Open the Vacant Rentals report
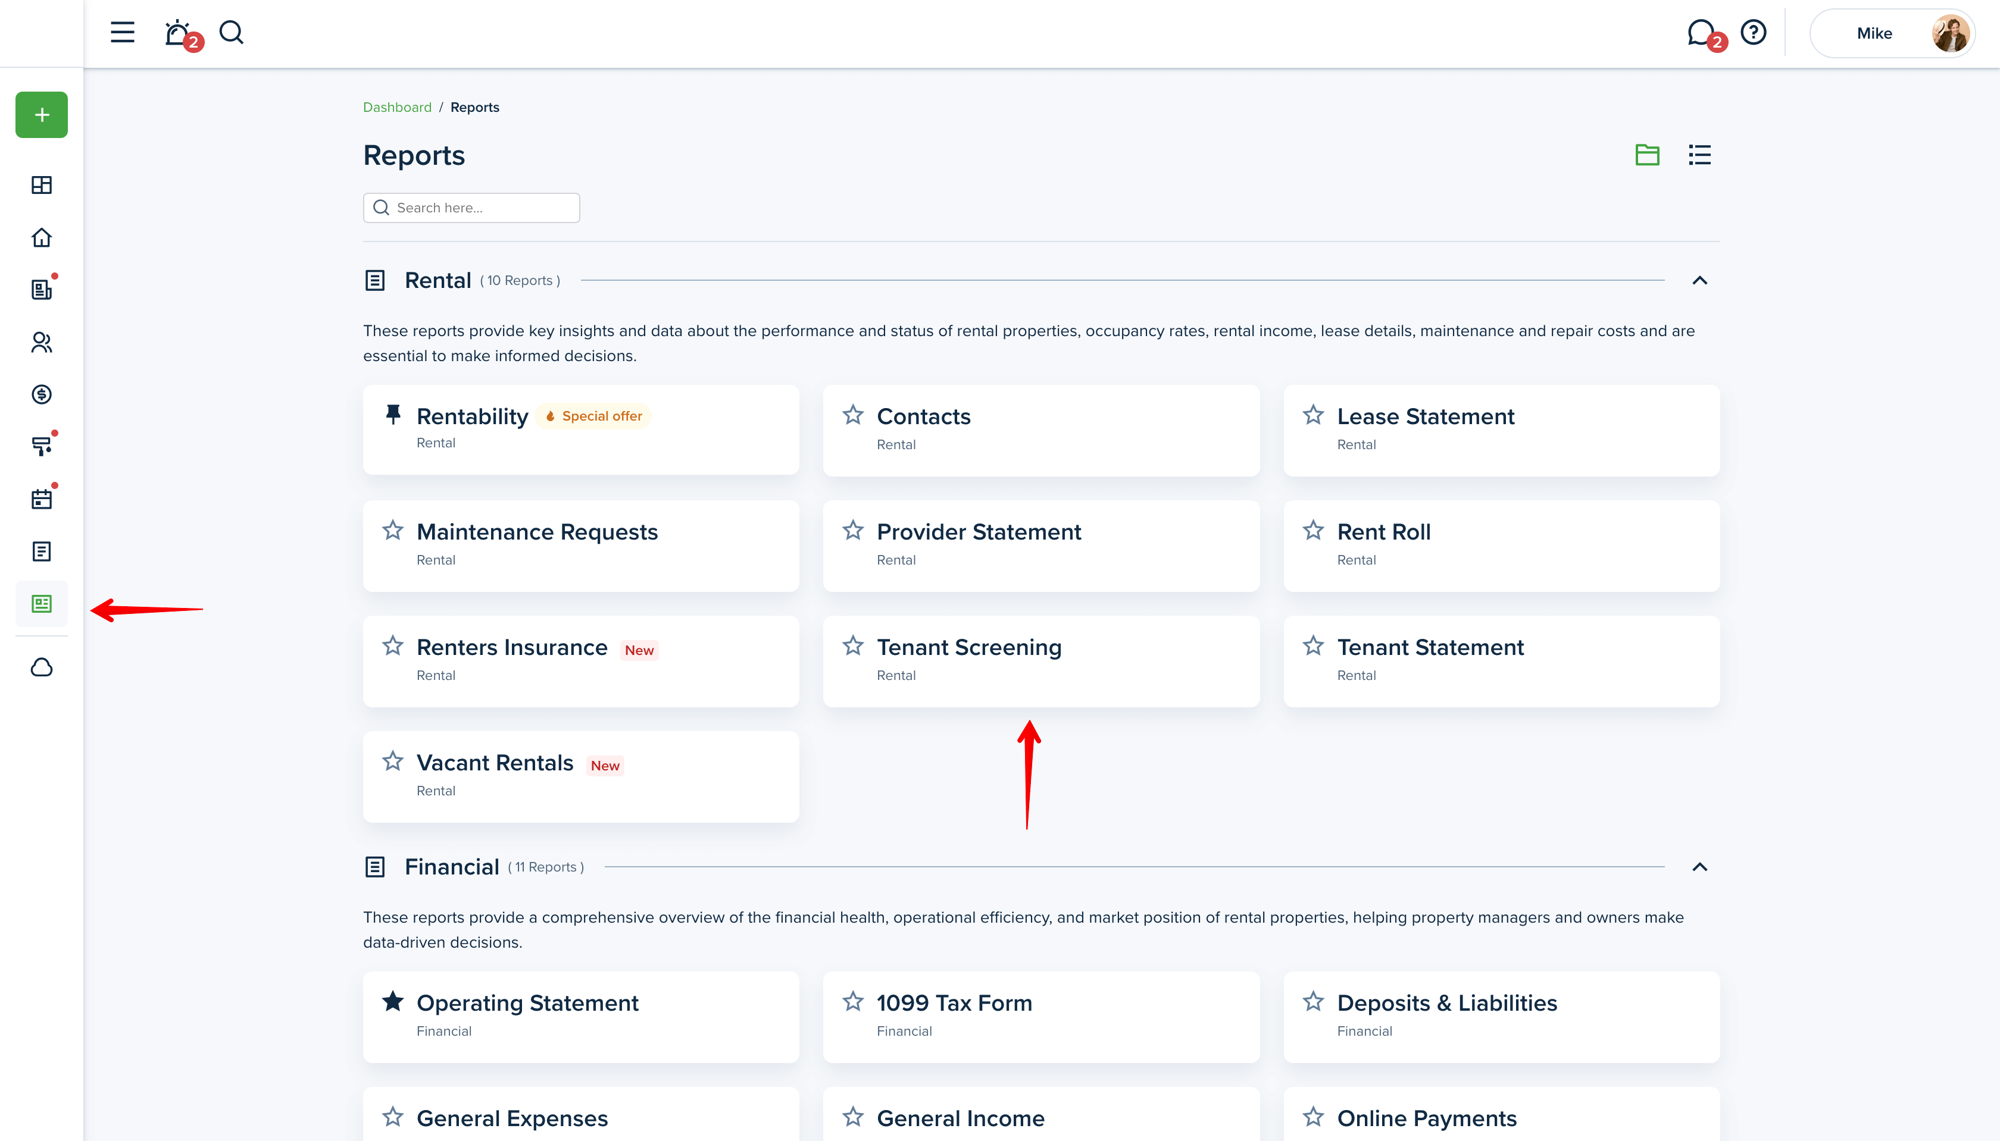Image resolution: width=2000 pixels, height=1141 pixels. pos(581,776)
